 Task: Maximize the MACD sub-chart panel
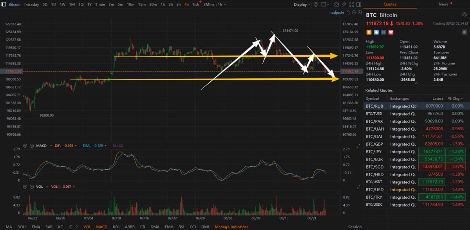358,146
